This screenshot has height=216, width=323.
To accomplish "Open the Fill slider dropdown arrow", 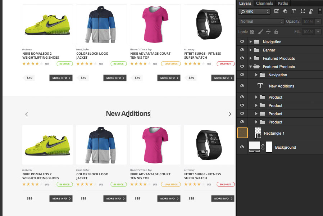I will point(318,32).
